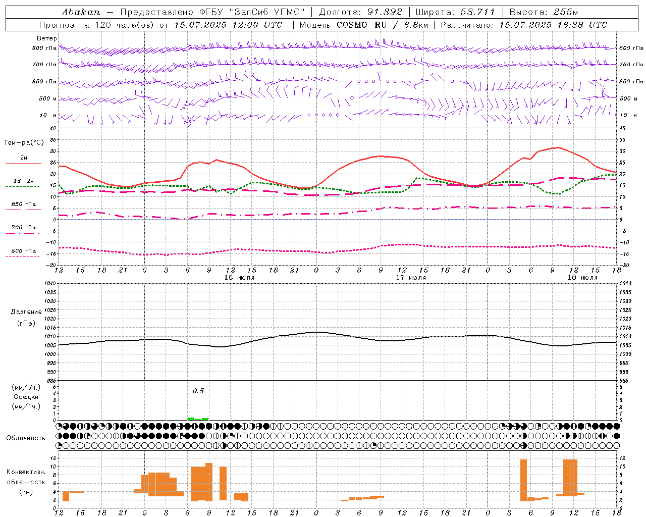Select "Прогноз на 120 часа(ов)" forecast text
The height and width of the screenshot is (517, 646).
click(97, 25)
